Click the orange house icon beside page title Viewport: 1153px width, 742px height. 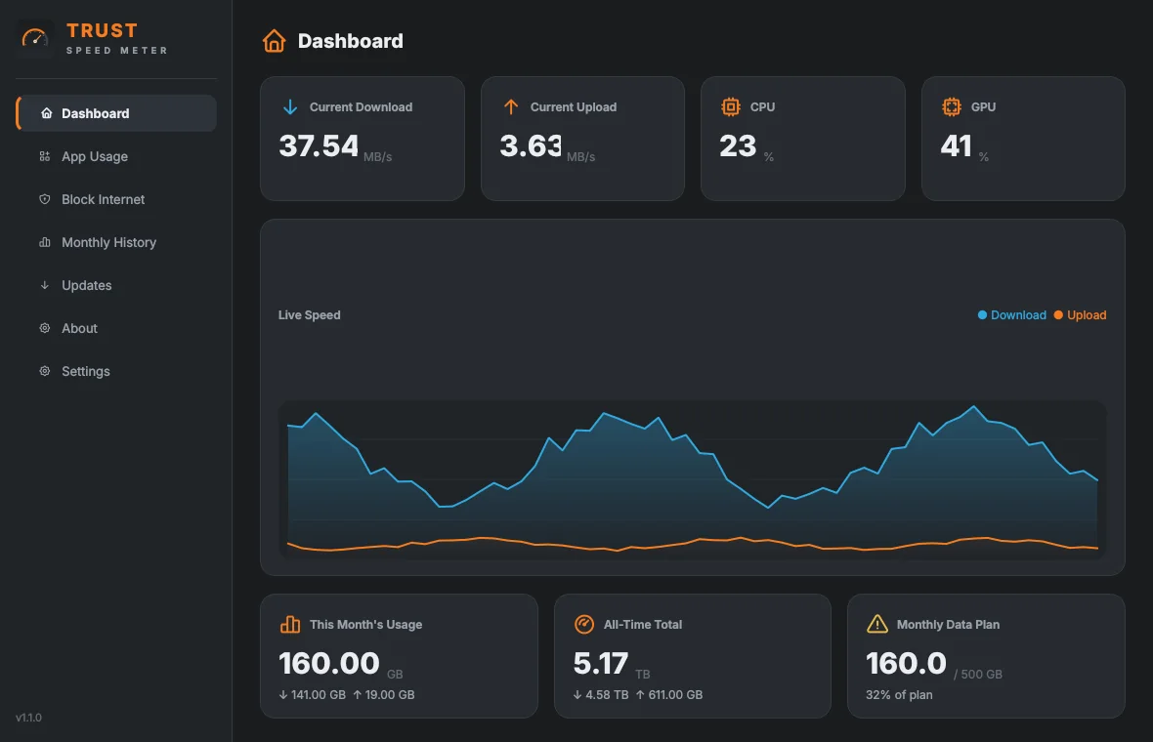point(275,40)
